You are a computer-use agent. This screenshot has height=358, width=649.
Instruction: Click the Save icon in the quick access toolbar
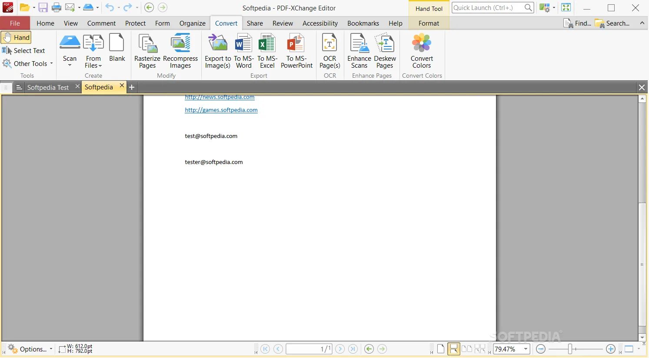[x=43, y=7]
